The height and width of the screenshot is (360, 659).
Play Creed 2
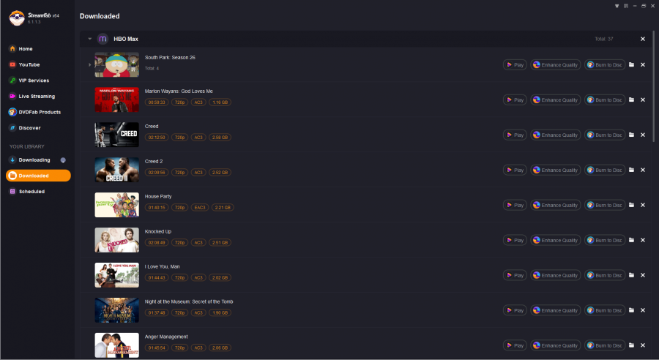[x=515, y=170]
